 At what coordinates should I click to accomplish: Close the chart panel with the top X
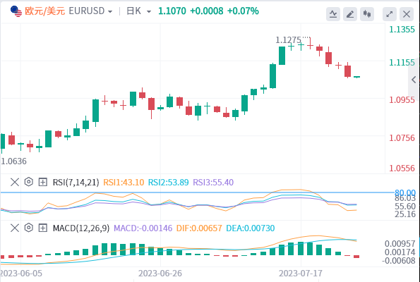[x=407, y=14]
